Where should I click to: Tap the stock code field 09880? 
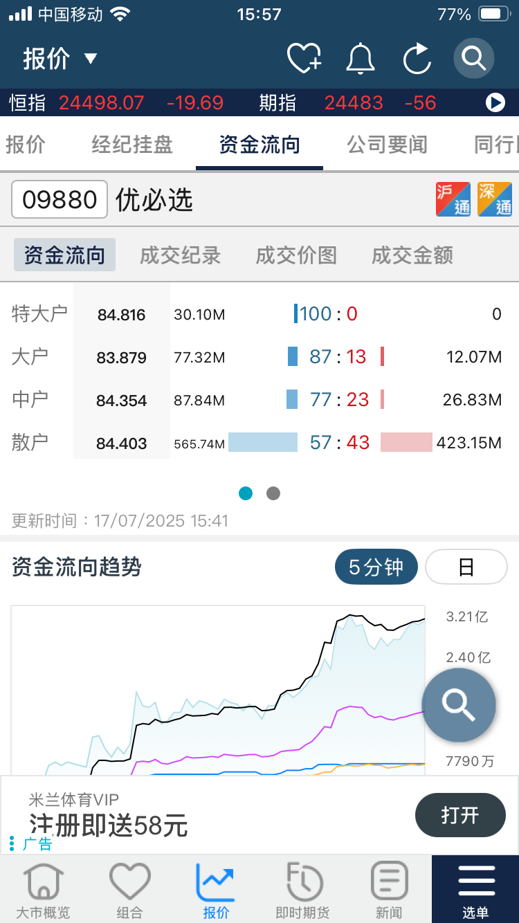pyautogui.click(x=60, y=199)
